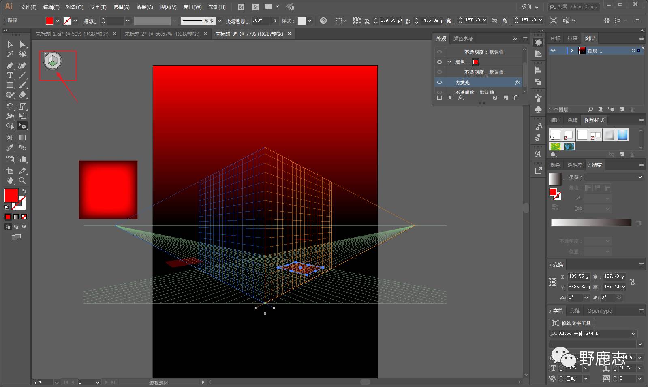Select the Type tool

coord(10,76)
